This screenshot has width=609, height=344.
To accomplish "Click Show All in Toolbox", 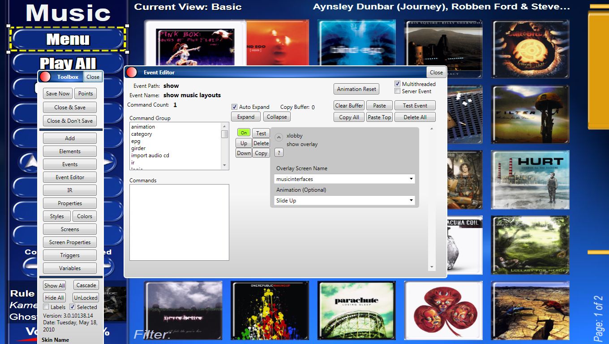I will click(x=55, y=285).
